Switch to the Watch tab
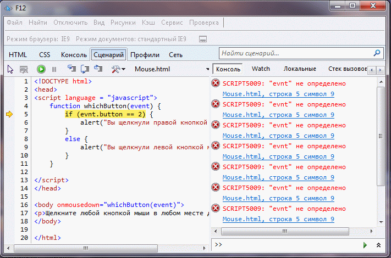 [261, 69]
